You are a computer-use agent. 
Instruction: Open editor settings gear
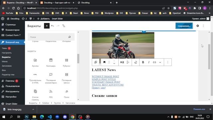198,26
